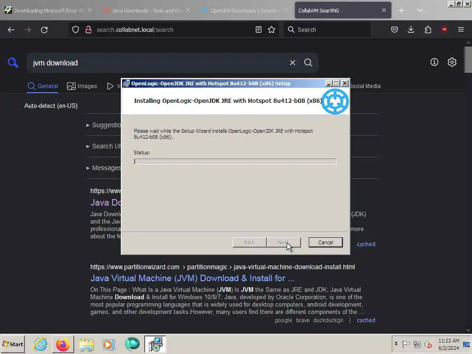Open the extensions puzzle icon

tap(428, 29)
